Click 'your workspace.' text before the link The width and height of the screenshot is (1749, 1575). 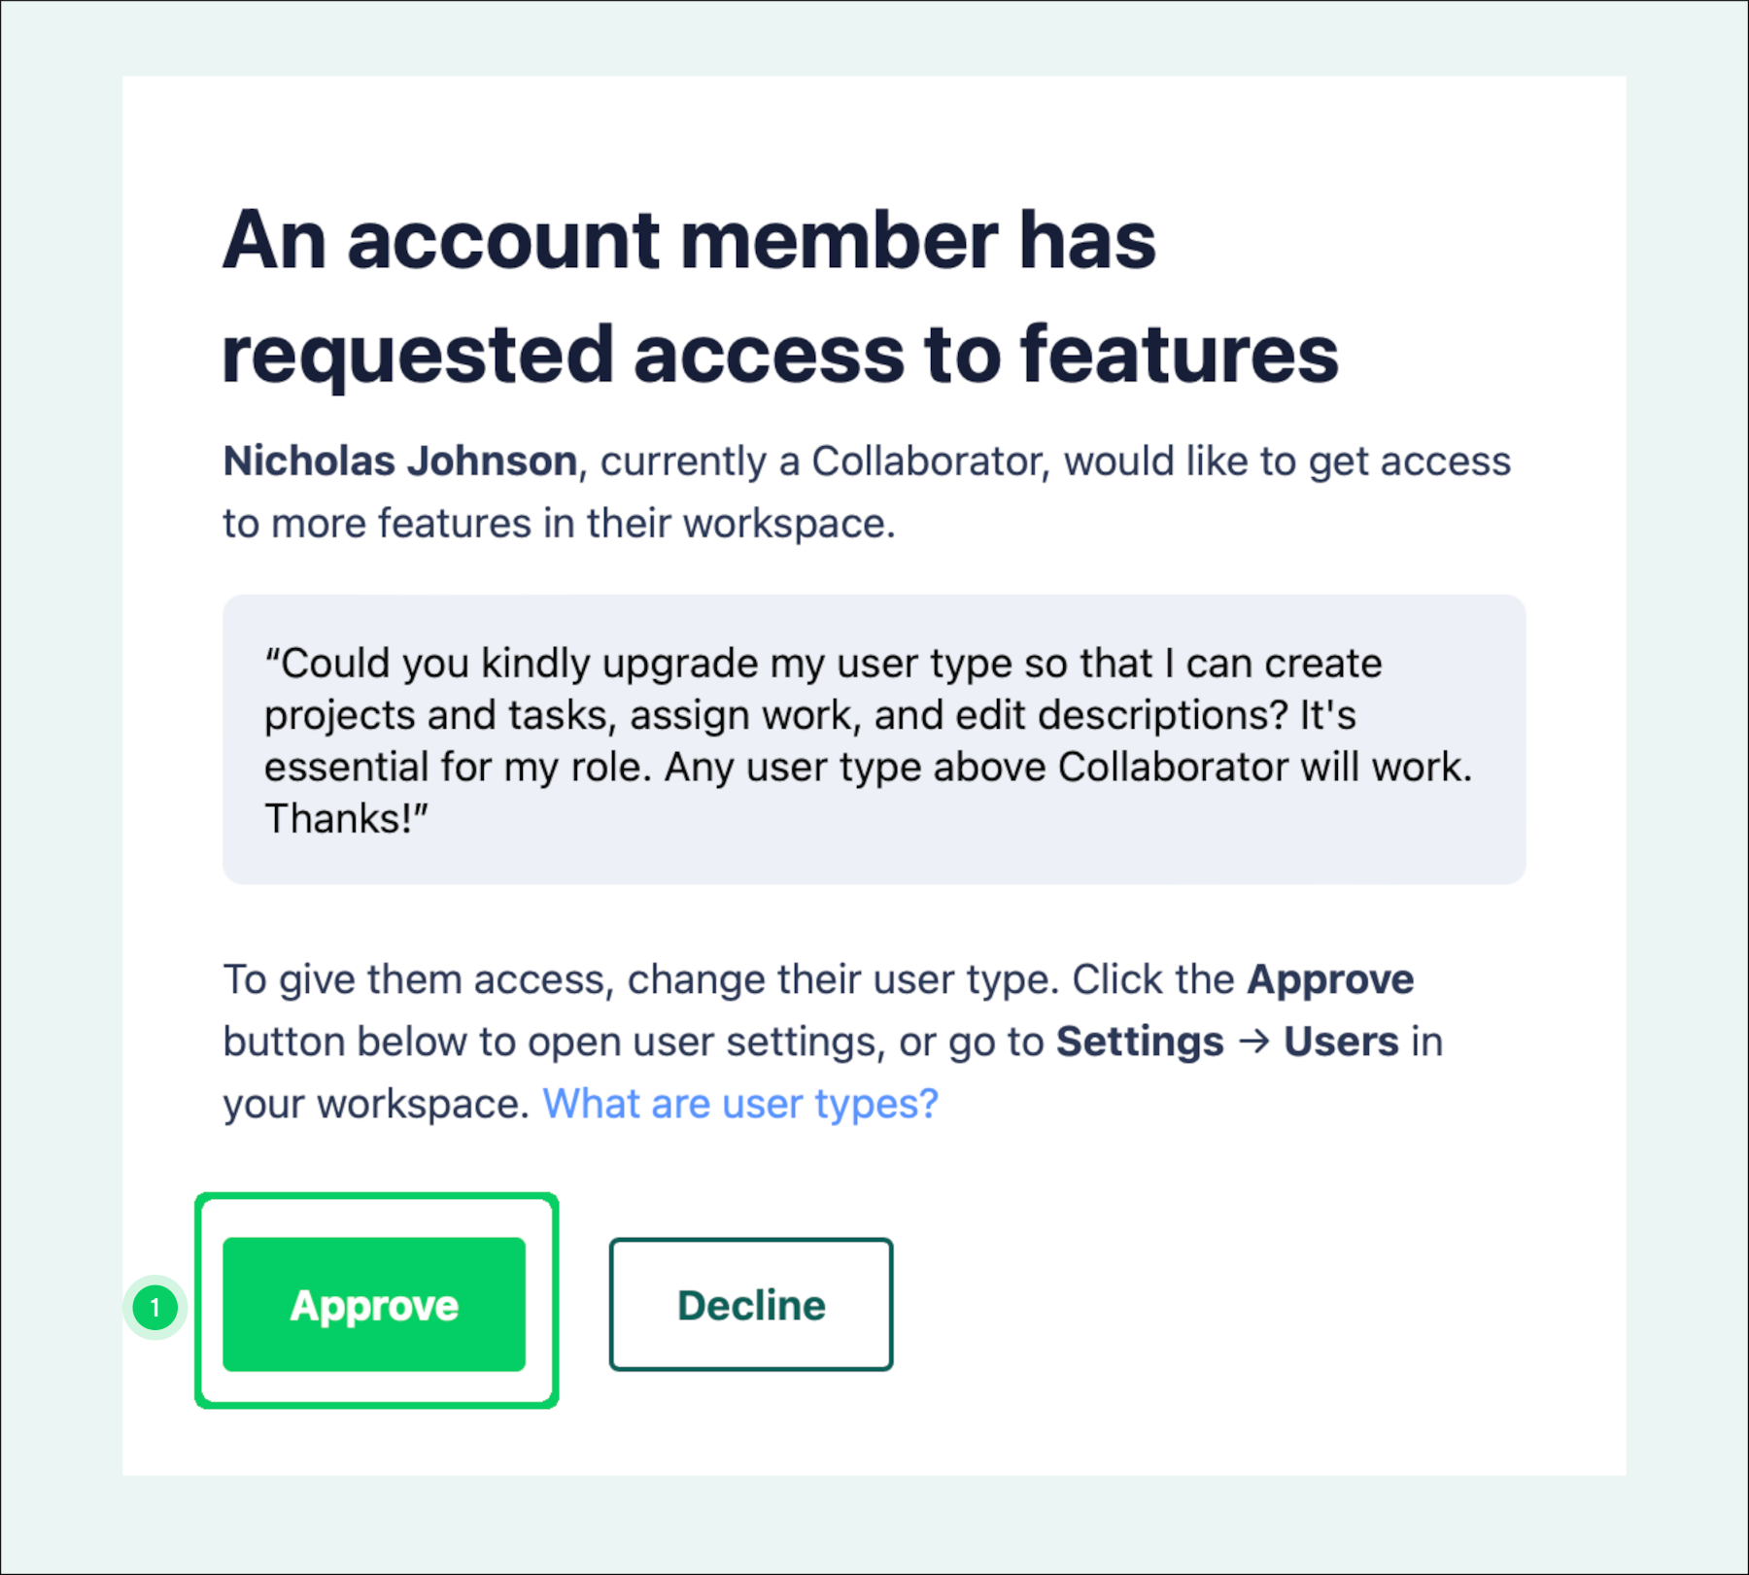[375, 1104]
